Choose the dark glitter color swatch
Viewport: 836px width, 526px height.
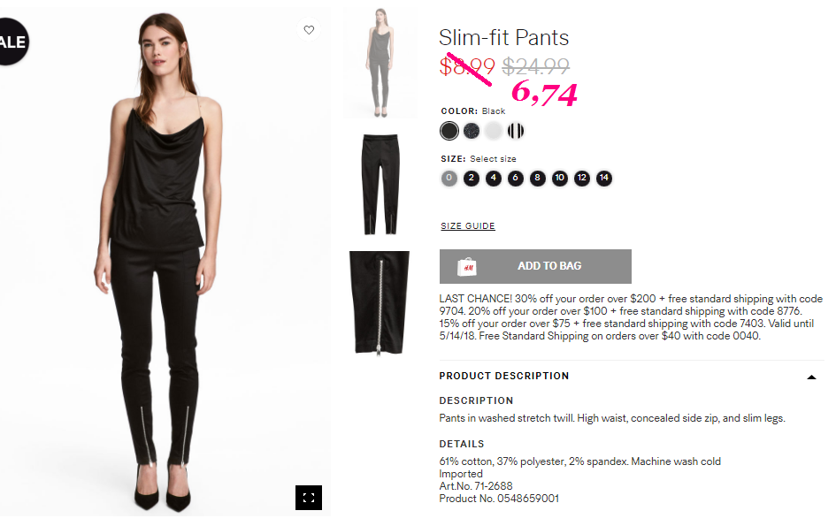coord(472,131)
